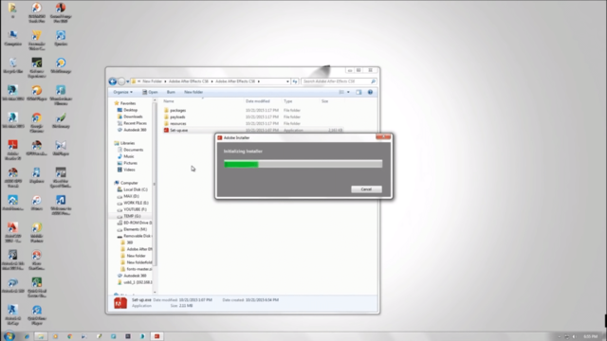Click the navigation pane scroll-up arrow
The width and height of the screenshot is (607, 341).
[x=155, y=100]
